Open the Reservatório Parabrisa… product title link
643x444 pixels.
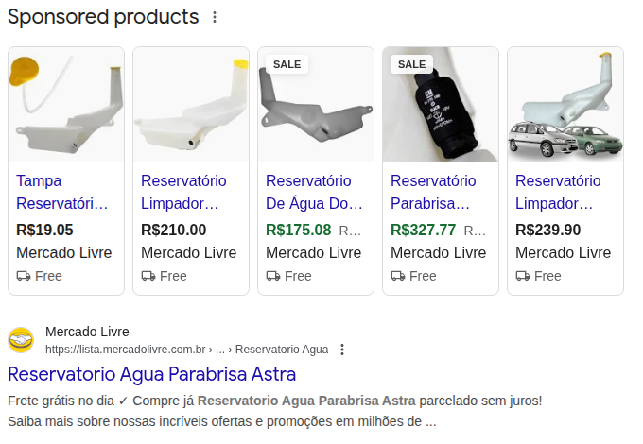[x=433, y=192]
